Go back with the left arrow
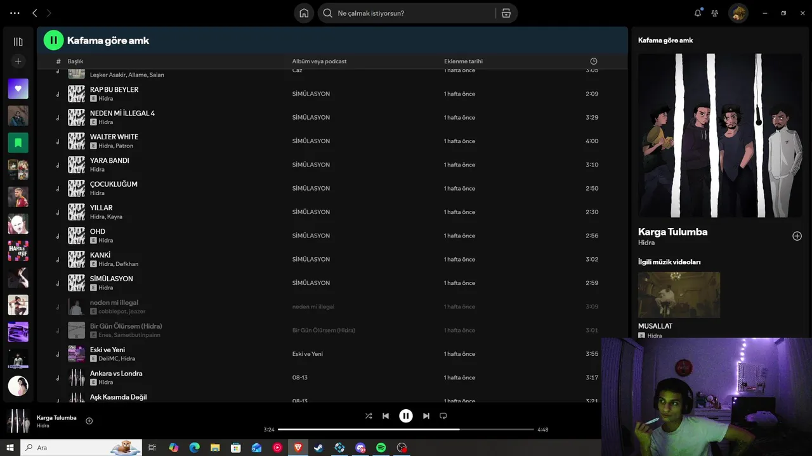 (x=35, y=13)
